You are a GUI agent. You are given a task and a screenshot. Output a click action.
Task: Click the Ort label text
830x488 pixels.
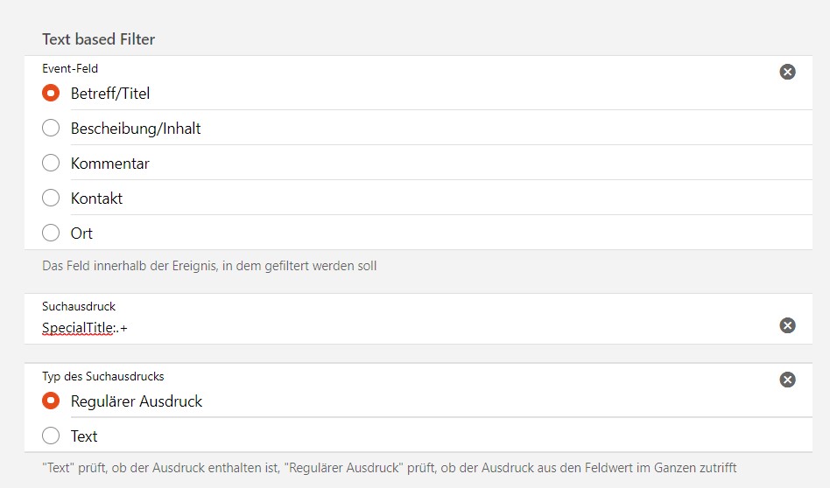[81, 234]
